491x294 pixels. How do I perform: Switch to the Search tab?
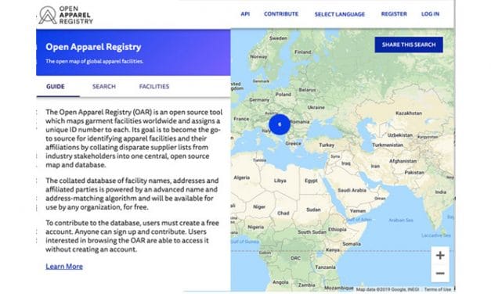[104, 86]
